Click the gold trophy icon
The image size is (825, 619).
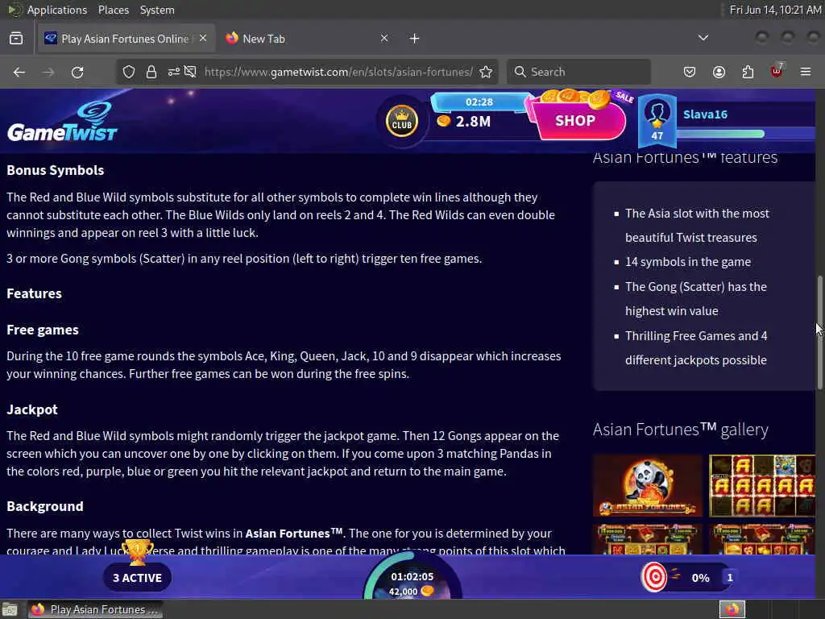(x=137, y=551)
